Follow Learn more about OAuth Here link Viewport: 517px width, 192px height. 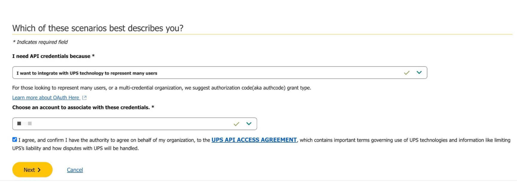click(46, 98)
